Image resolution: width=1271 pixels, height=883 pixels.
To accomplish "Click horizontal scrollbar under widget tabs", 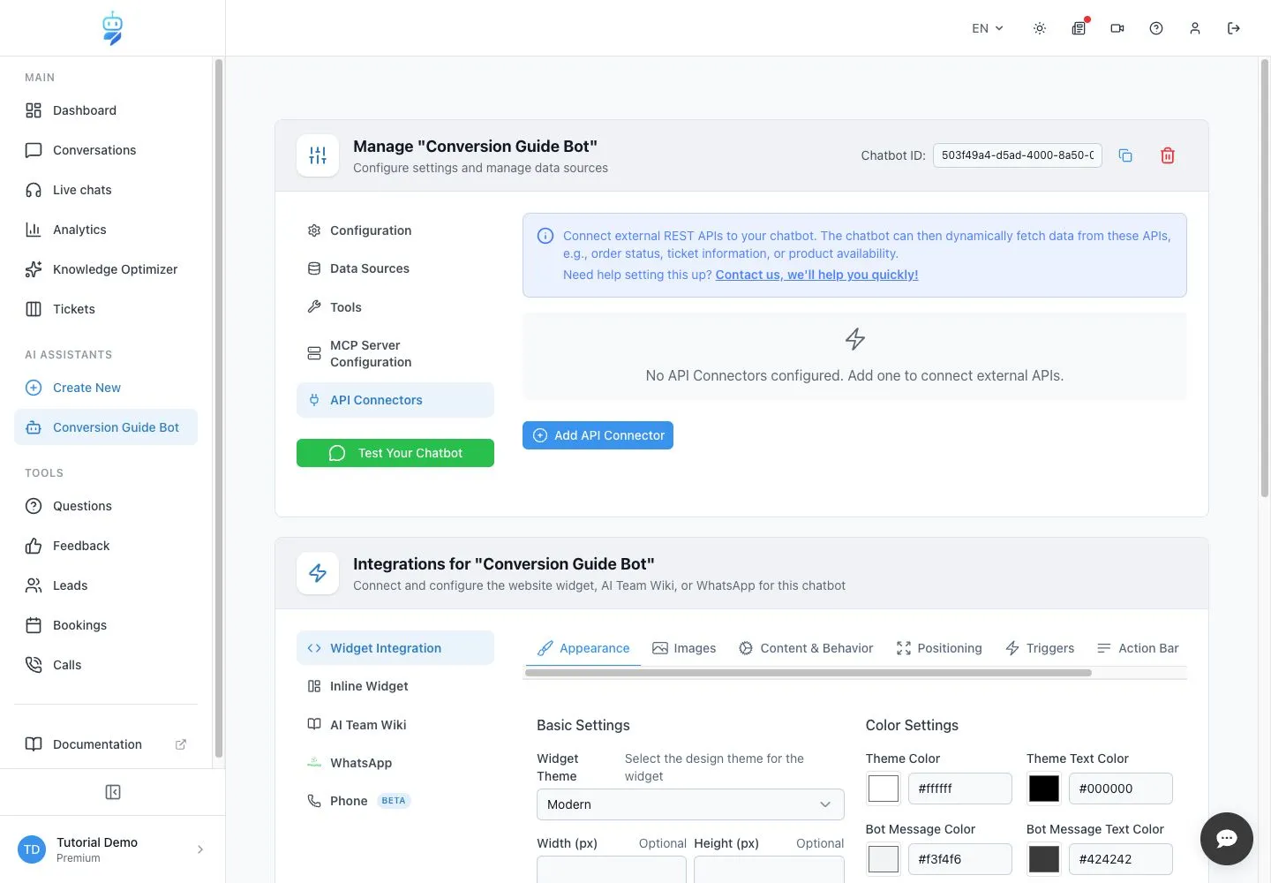I will click(808, 673).
